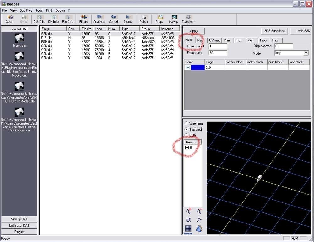Open File Info from the toolbar
The width and height of the screenshot is (314, 242).
point(68,19)
